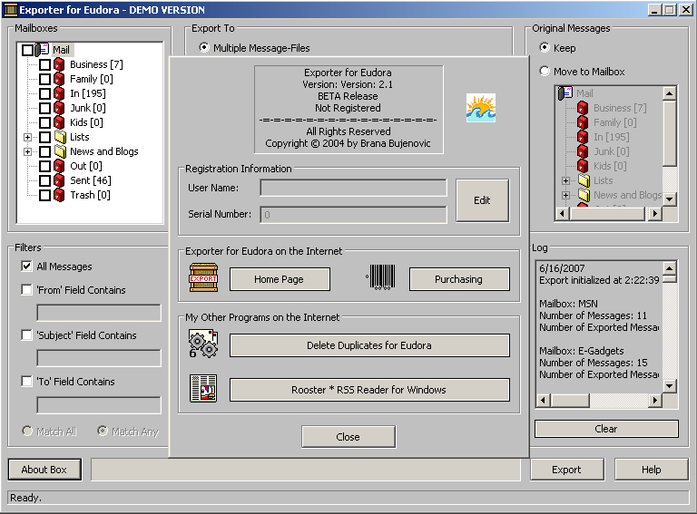Open the Purchasing page button
The image size is (697, 514).
[459, 279]
